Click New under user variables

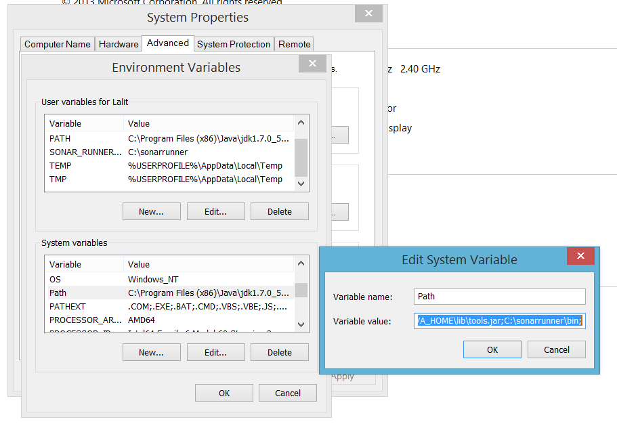tap(151, 211)
